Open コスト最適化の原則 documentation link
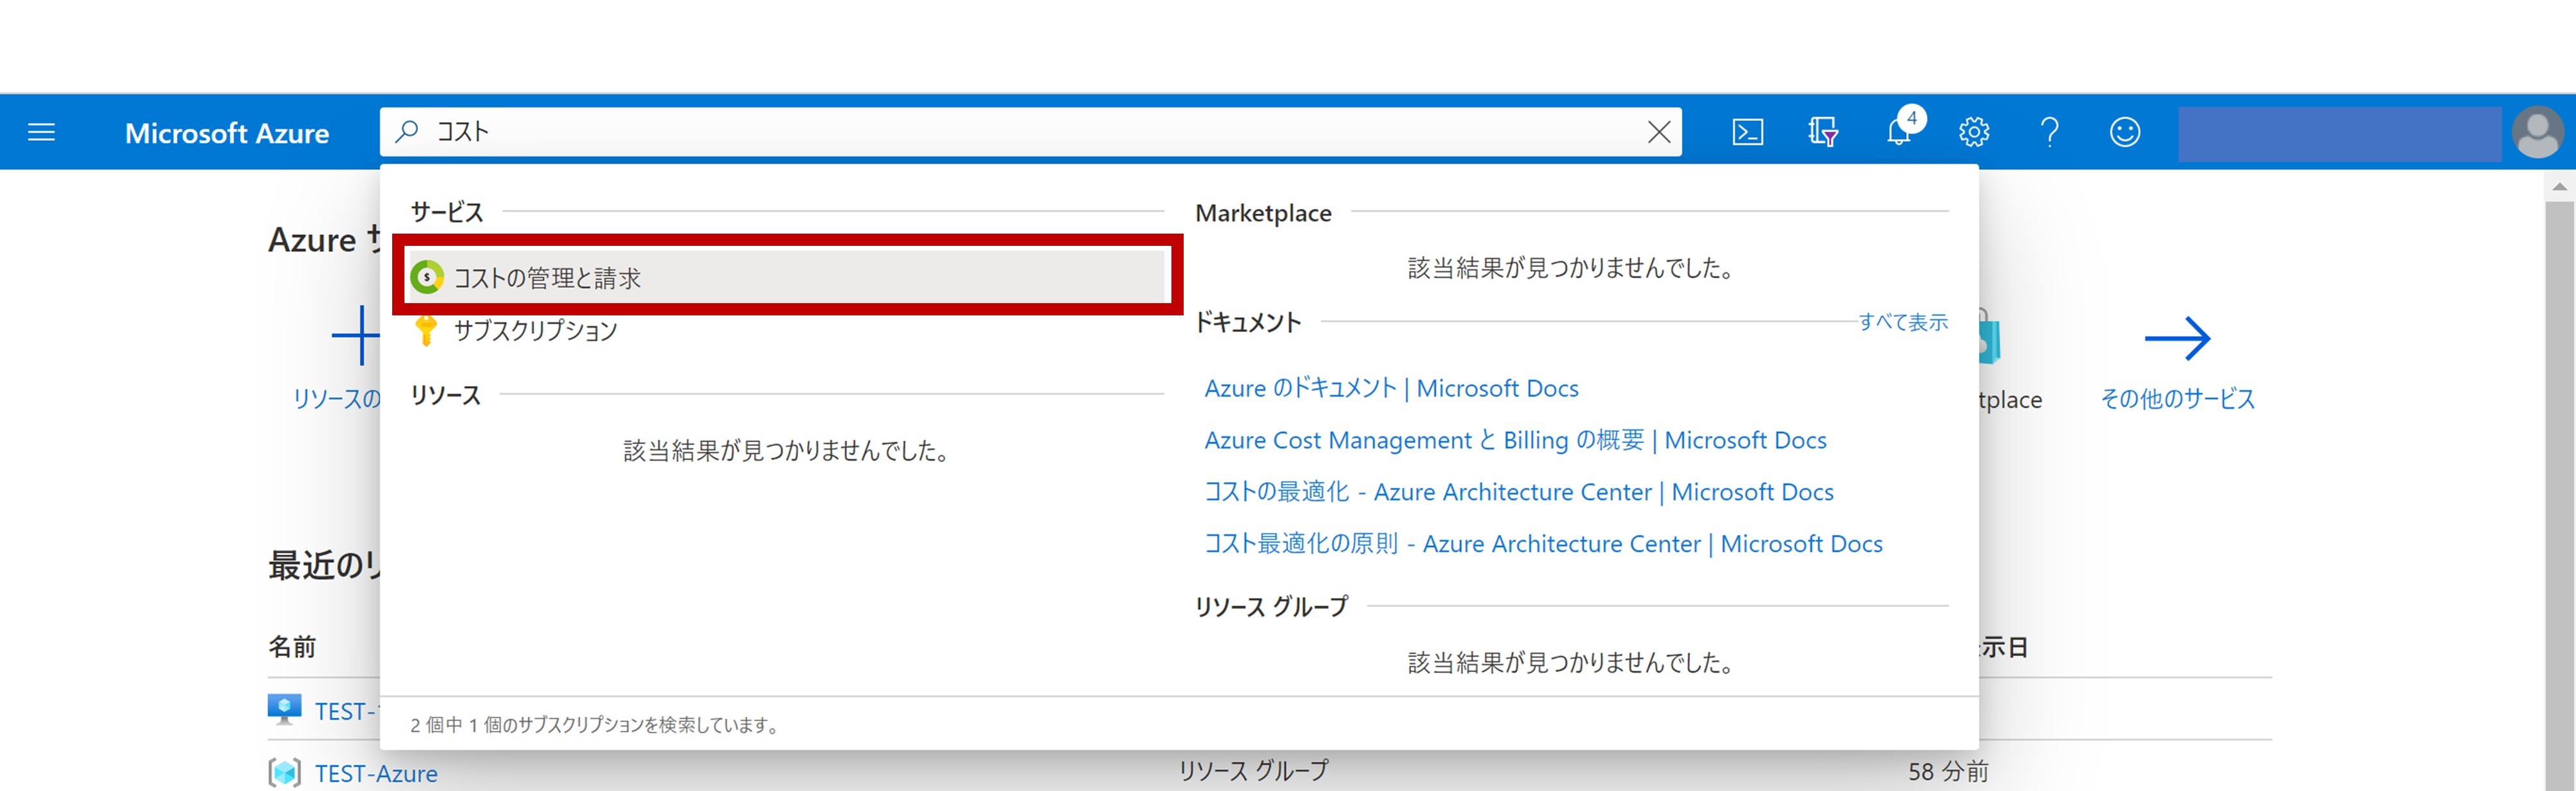Image resolution: width=2576 pixels, height=791 pixels. pos(1542,544)
